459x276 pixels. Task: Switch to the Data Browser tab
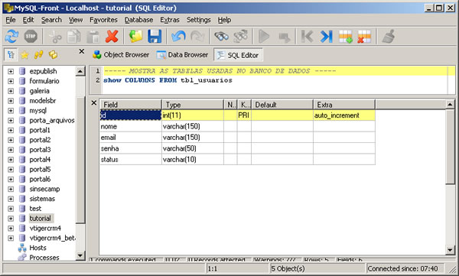182,55
